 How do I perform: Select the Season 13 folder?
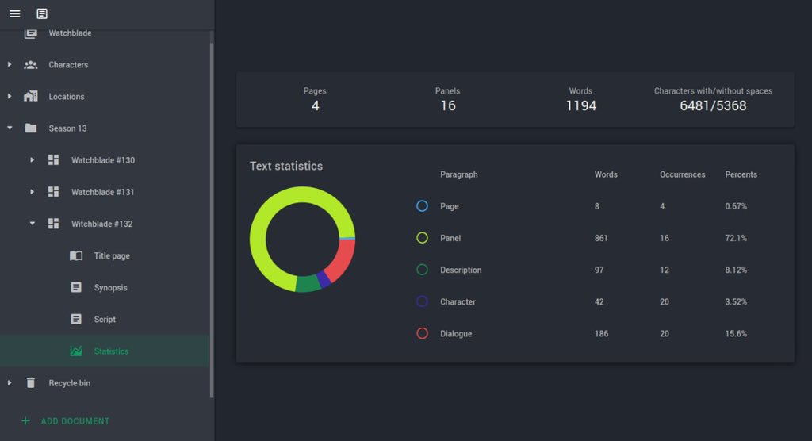pos(105,128)
